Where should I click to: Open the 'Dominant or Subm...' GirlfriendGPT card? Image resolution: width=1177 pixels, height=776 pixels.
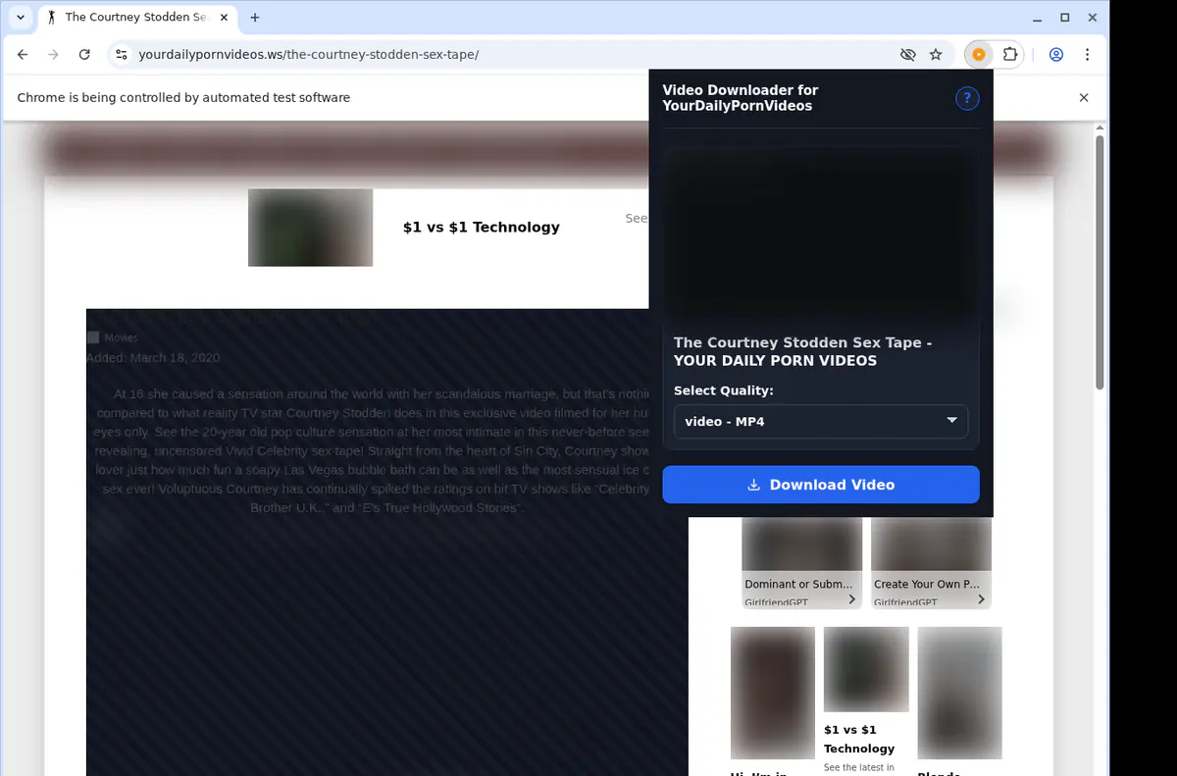tap(801, 561)
